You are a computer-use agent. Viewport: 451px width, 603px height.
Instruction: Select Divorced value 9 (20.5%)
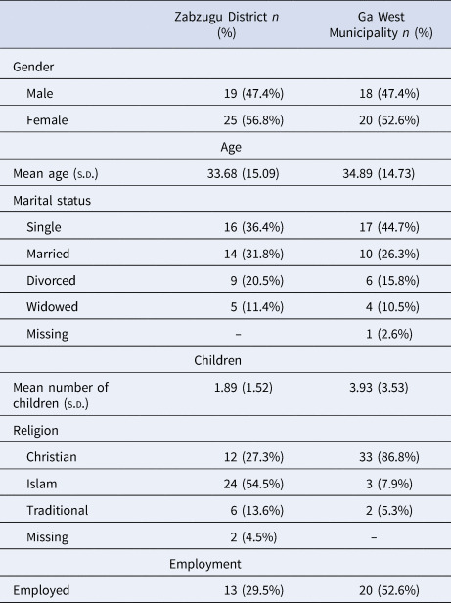pos(257,280)
